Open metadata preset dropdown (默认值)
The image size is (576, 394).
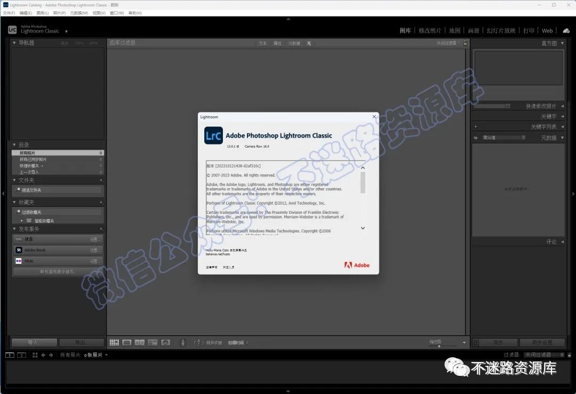[503, 138]
